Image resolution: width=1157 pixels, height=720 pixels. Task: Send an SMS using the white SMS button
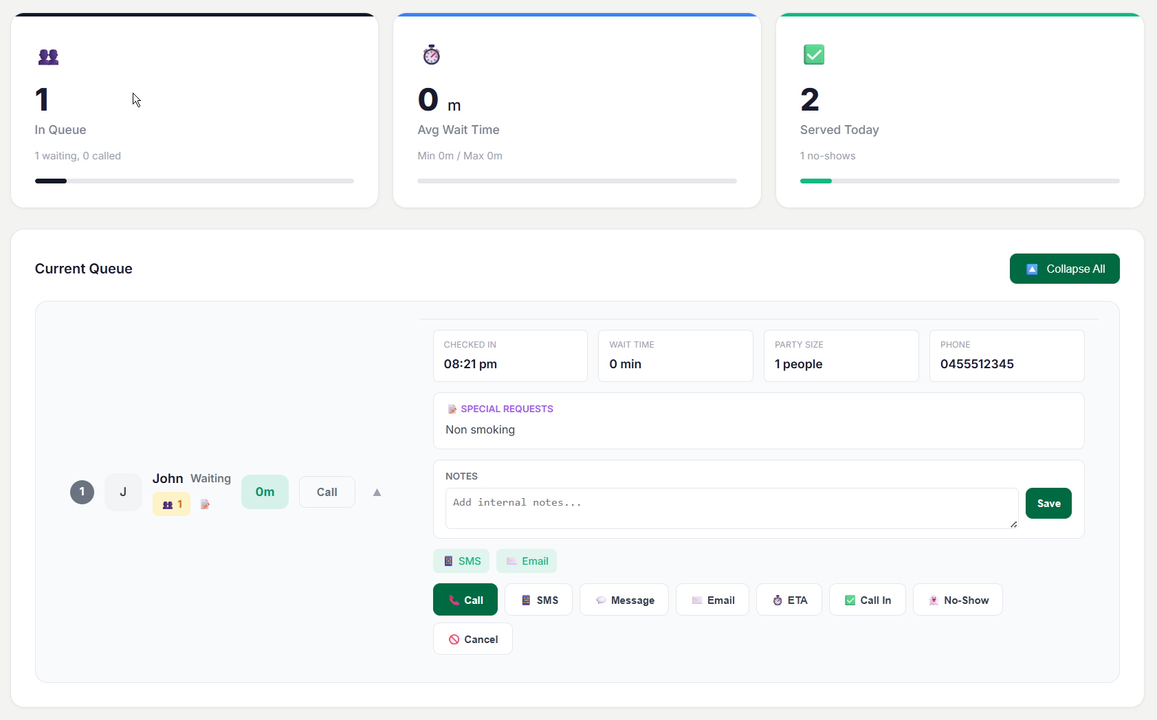[538, 600]
